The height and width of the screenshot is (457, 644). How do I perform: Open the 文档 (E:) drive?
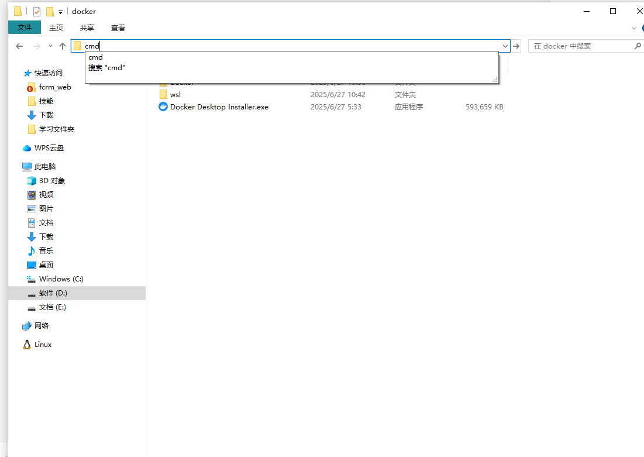tap(52, 307)
